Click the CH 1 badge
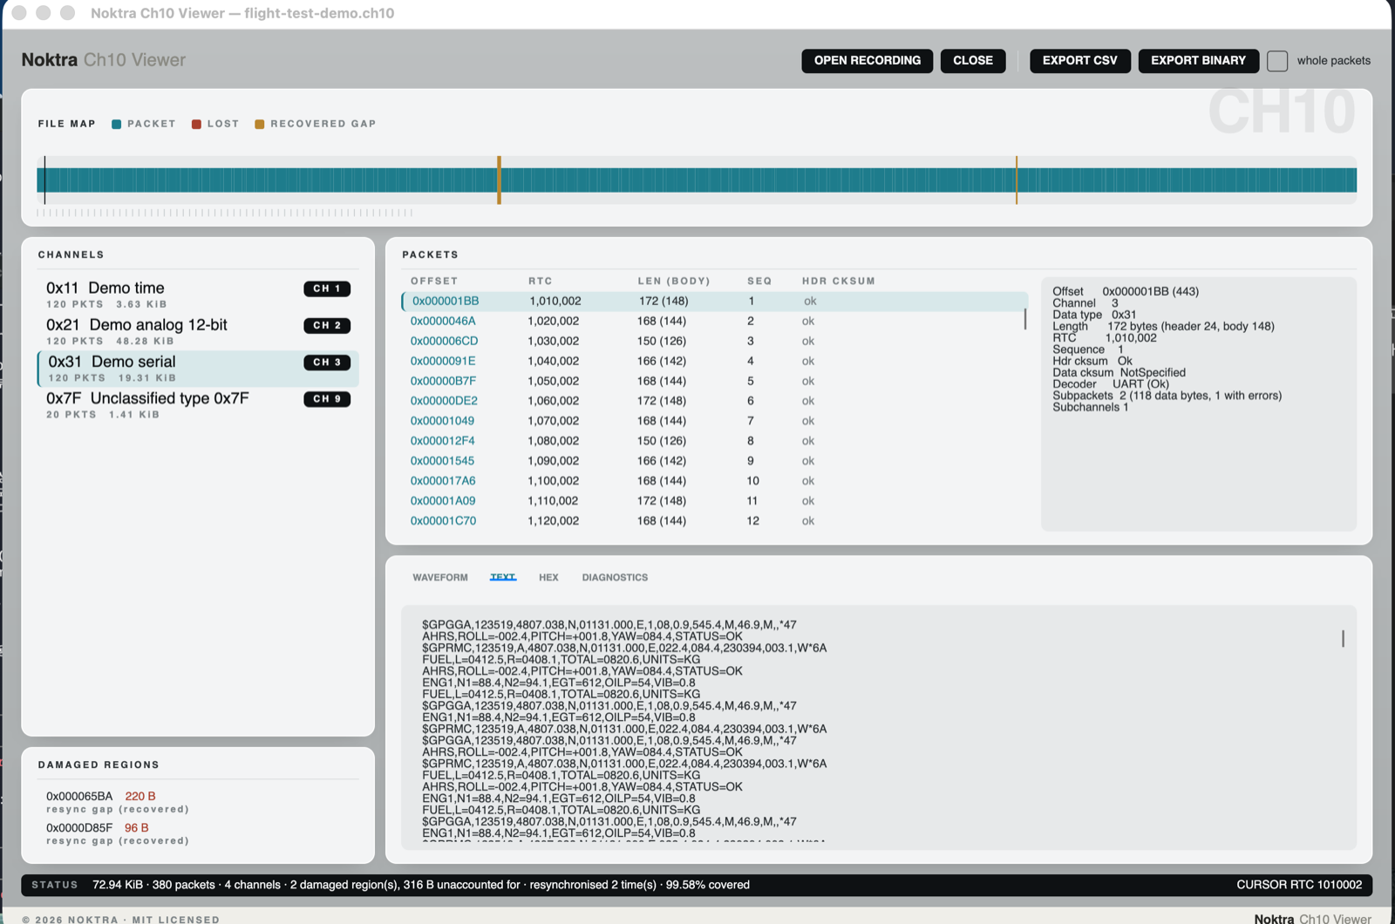 [x=327, y=289]
